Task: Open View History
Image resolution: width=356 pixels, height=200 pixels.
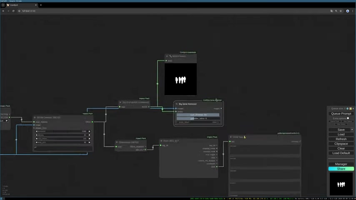Action: (x=341, y=124)
